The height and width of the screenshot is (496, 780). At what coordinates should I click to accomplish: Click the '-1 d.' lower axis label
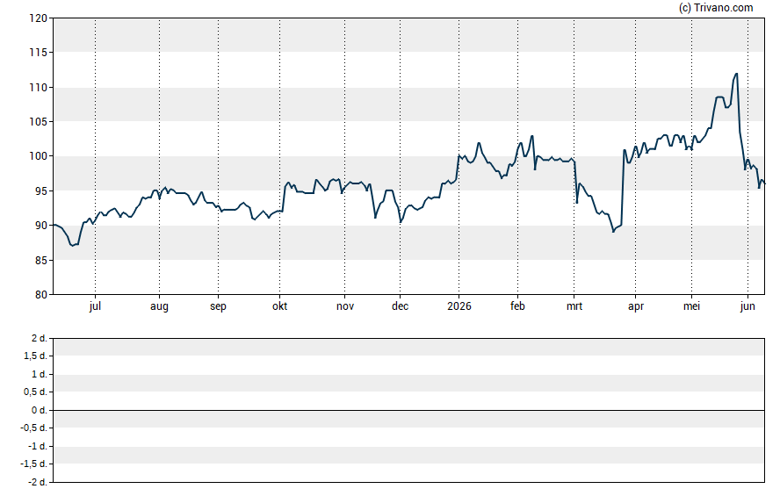pos(38,446)
